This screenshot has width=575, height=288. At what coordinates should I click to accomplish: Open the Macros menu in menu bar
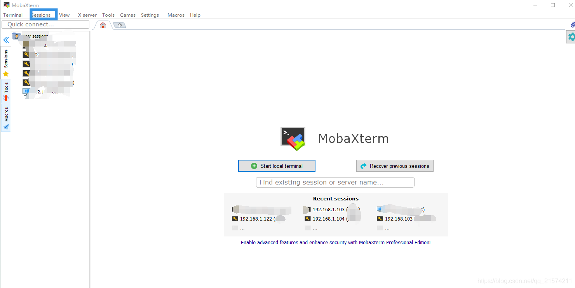pyautogui.click(x=176, y=15)
